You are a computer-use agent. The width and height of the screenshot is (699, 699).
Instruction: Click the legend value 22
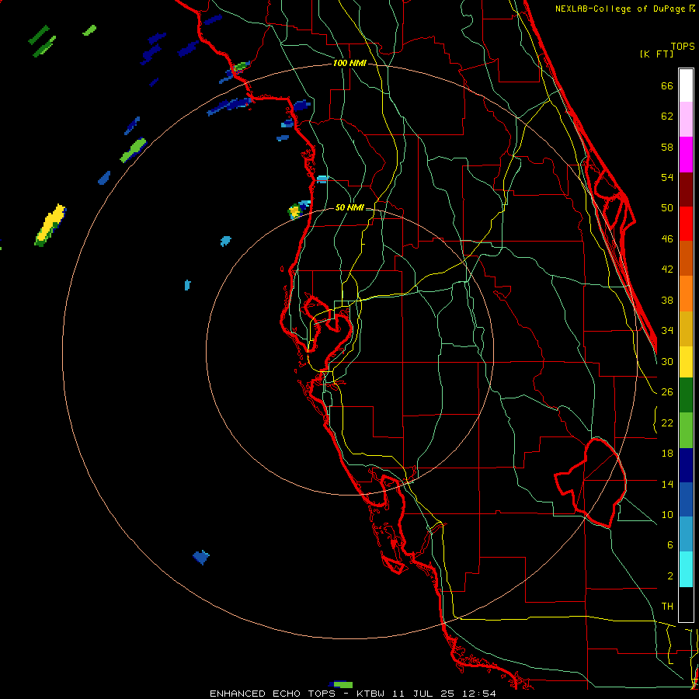click(667, 423)
